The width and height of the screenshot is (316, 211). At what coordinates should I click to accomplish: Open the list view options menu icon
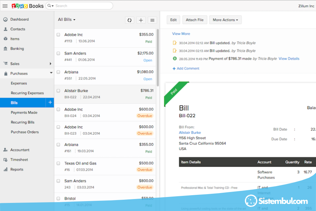pyautogui.click(x=152, y=20)
